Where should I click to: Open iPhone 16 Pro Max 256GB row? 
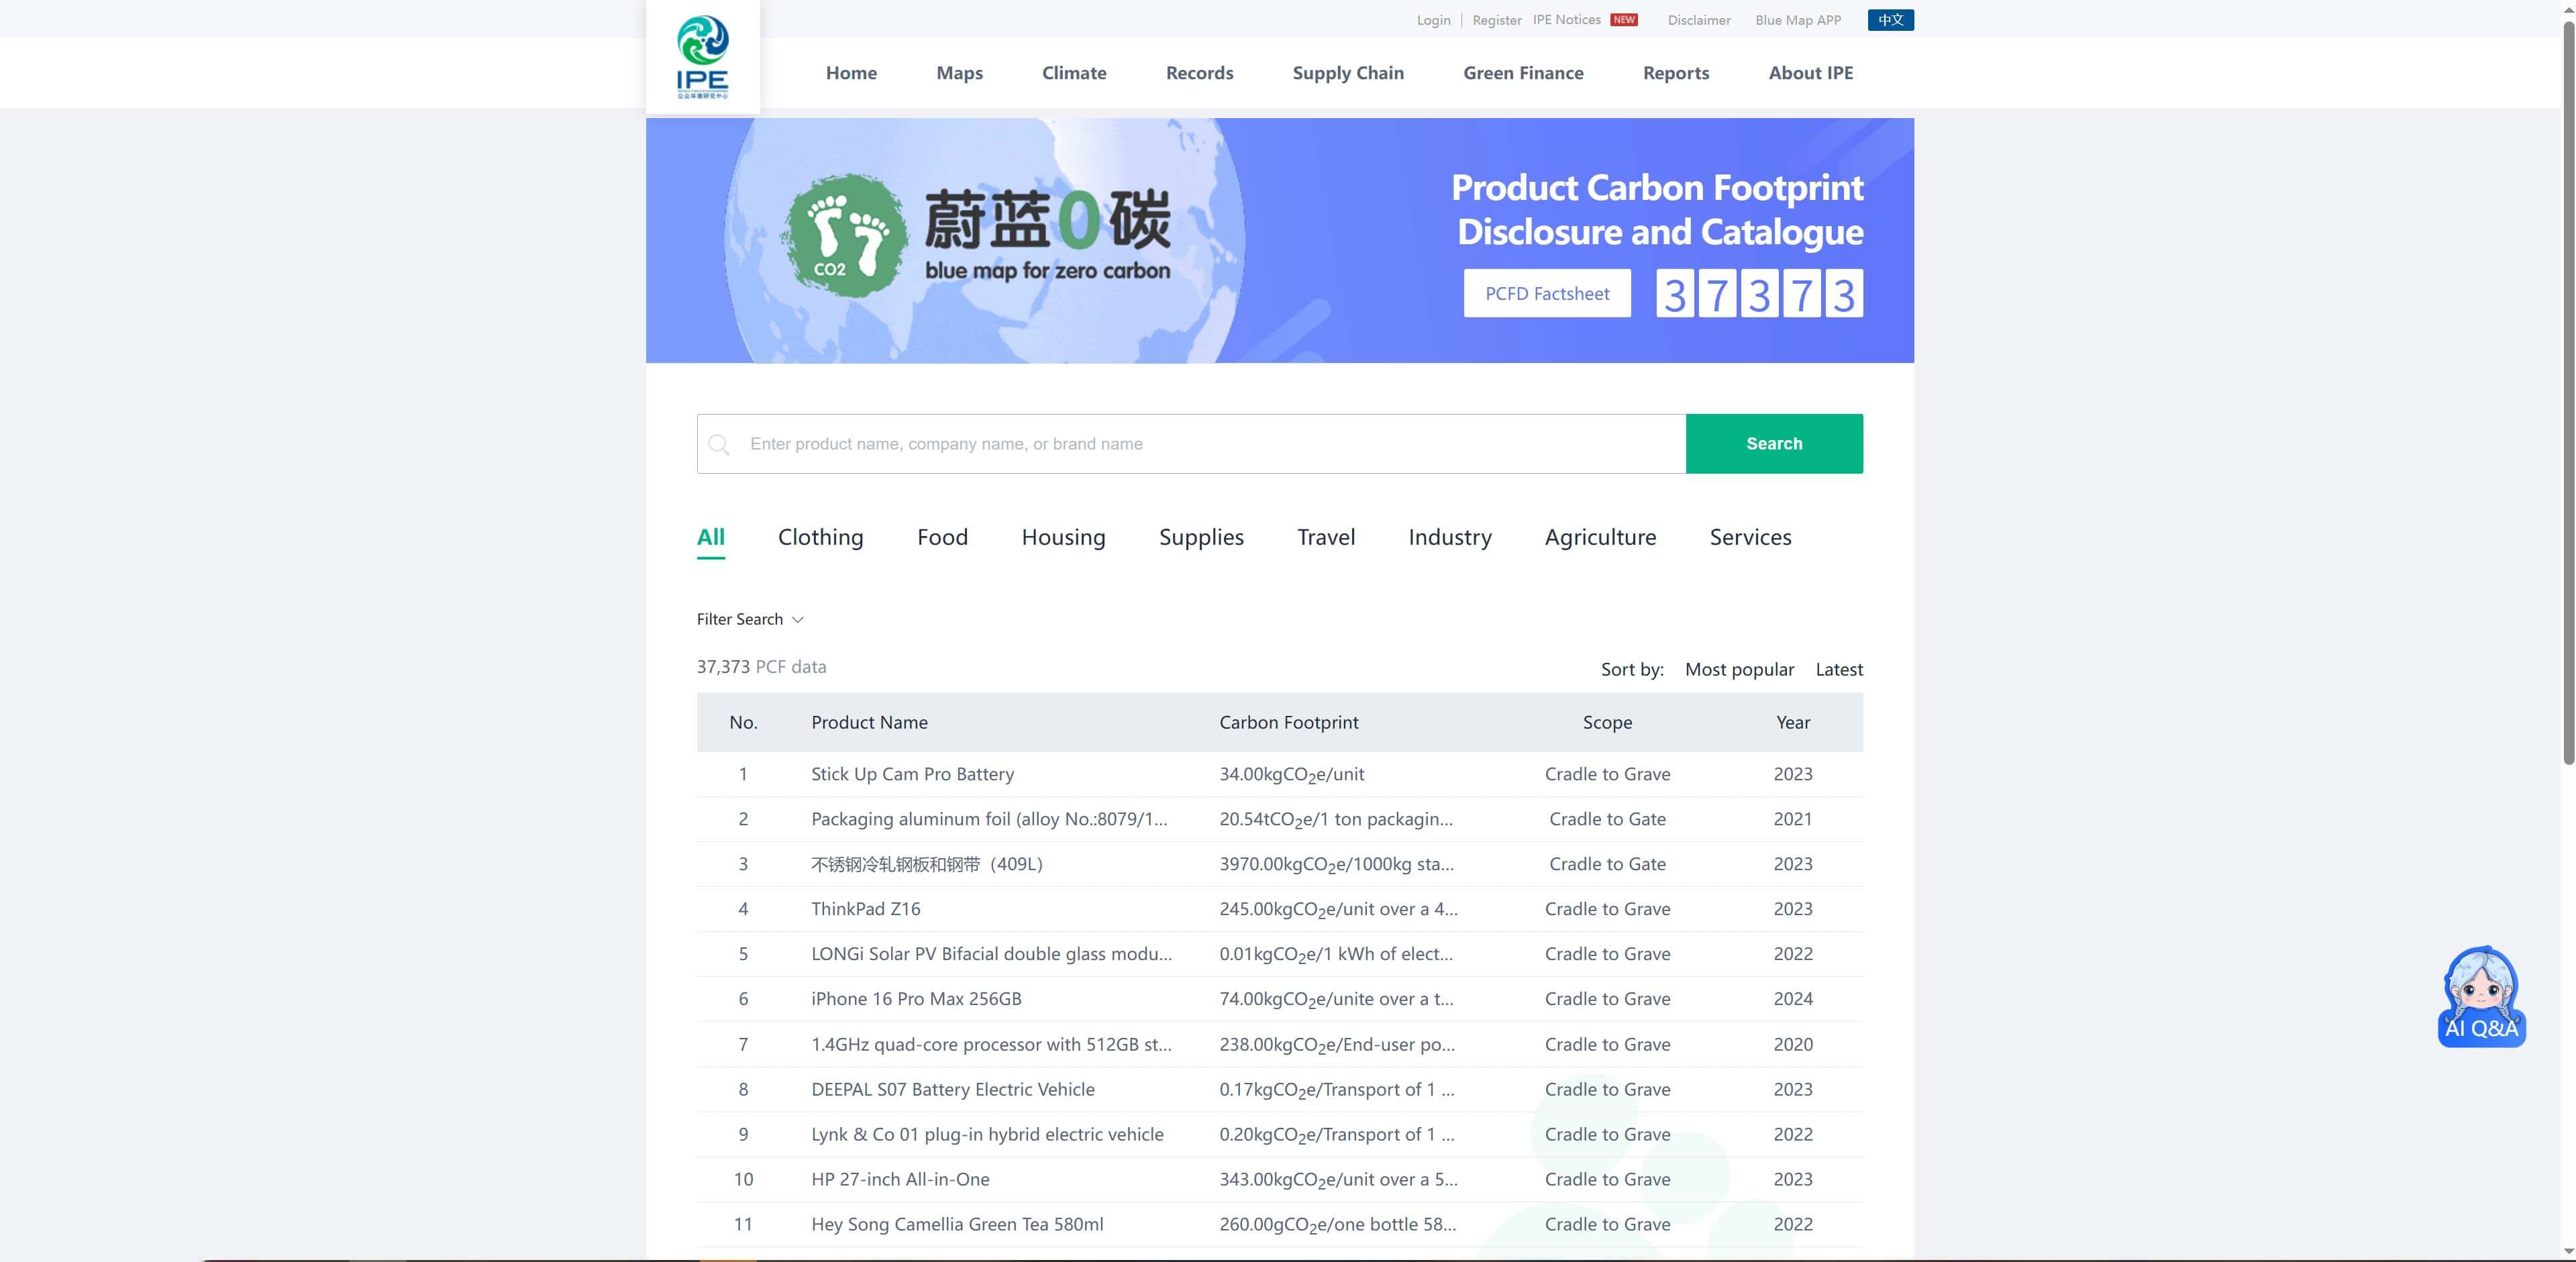point(1279,999)
